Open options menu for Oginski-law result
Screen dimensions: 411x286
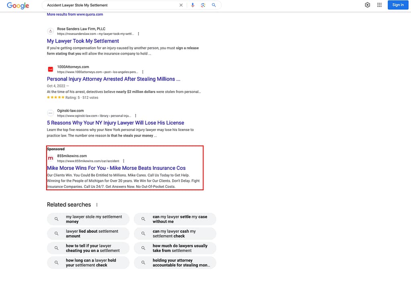(x=136, y=116)
